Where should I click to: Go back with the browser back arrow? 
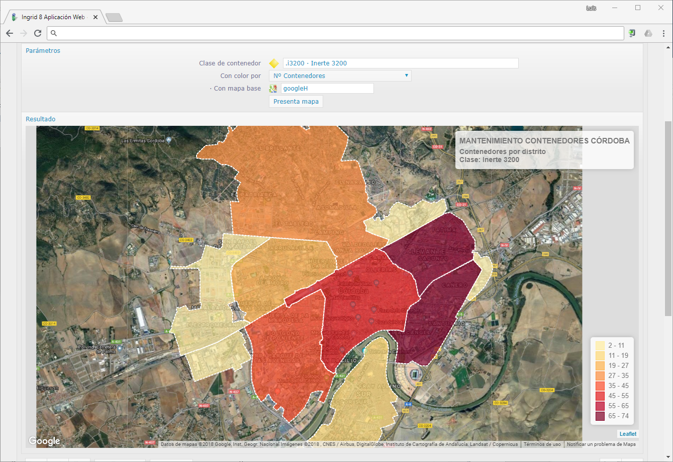[x=9, y=33]
